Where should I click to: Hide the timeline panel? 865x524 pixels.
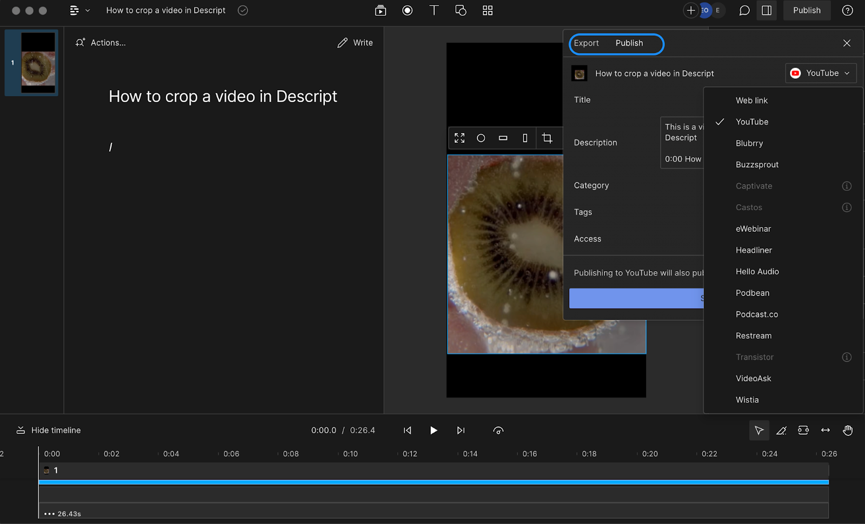coord(48,430)
